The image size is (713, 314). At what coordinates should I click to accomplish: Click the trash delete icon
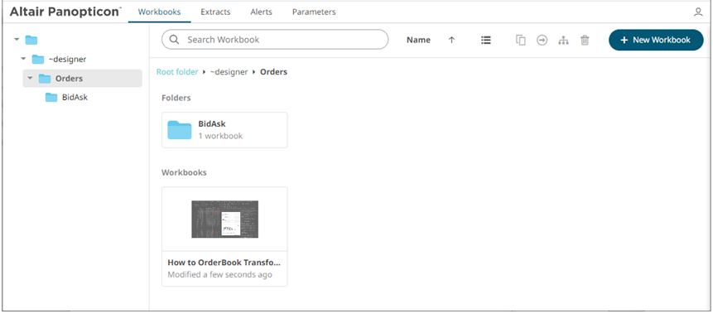[585, 40]
